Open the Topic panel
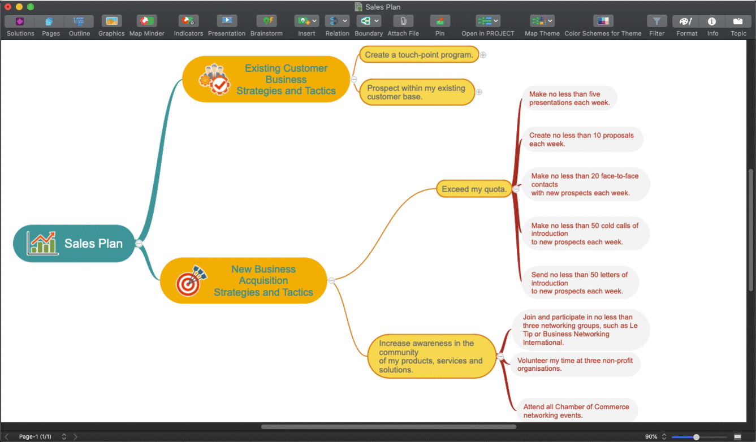 [x=738, y=21]
